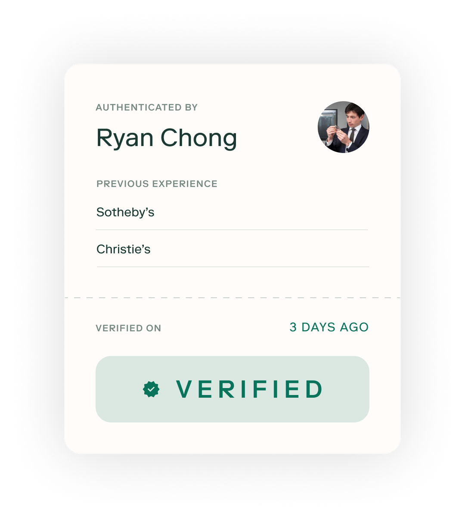Select the Ryan Chong name heading
Viewport: 465px width, 519px height.
click(x=167, y=138)
